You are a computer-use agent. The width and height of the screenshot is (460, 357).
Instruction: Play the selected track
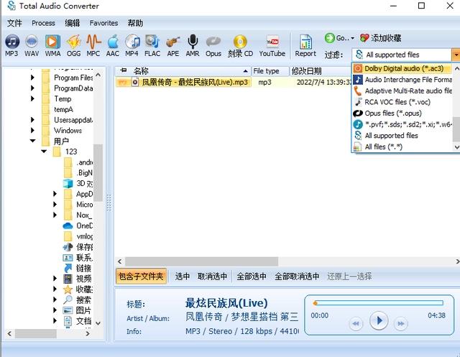click(x=379, y=320)
